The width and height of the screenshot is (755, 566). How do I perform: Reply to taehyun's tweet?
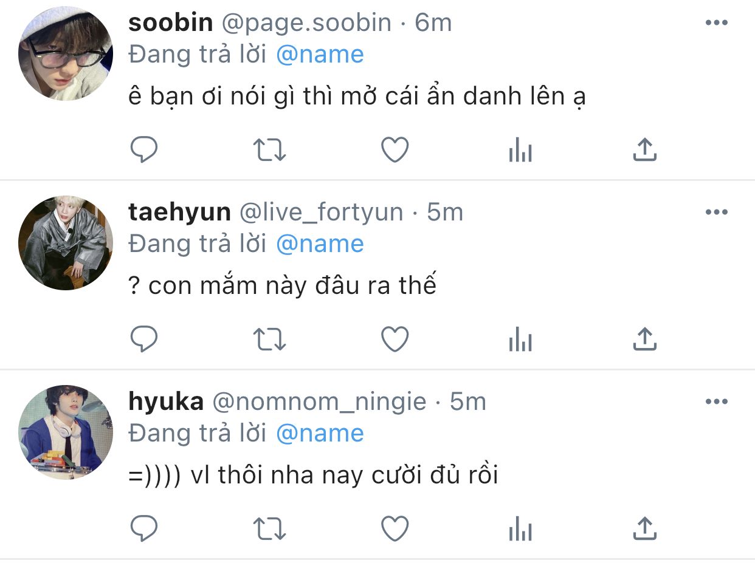144,339
